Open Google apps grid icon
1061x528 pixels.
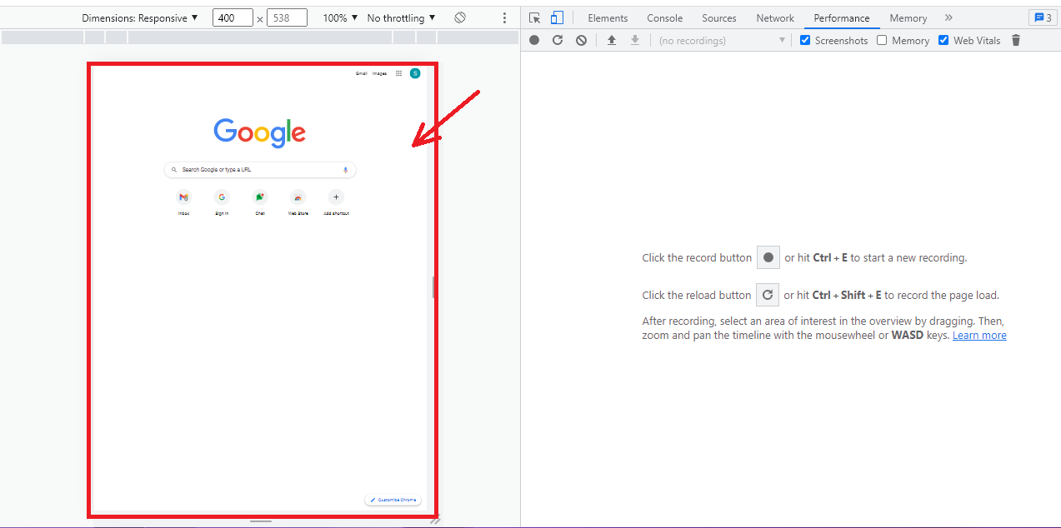click(x=398, y=73)
